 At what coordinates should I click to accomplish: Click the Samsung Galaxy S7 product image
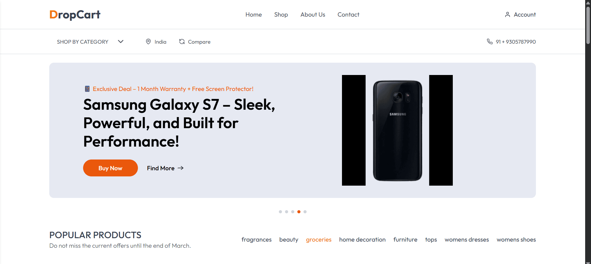397,130
